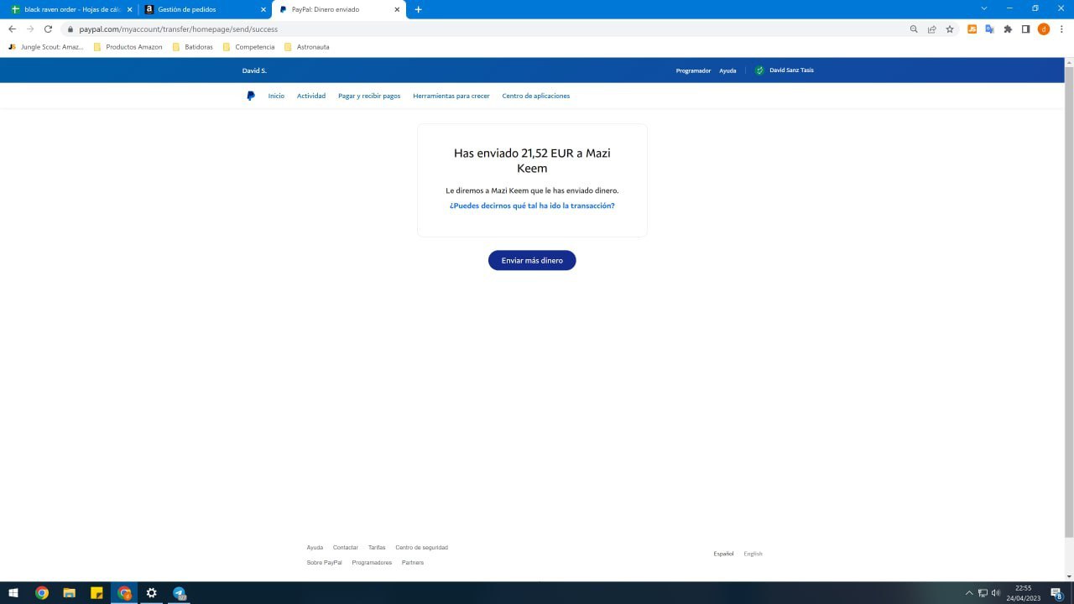Click the zoom magnifier icon in address bar
The height and width of the screenshot is (604, 1074).
tap(914, 29)
